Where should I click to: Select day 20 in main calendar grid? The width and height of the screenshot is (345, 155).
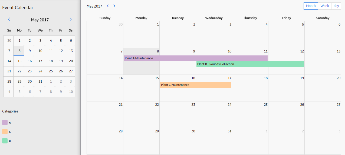pos(323,88)
